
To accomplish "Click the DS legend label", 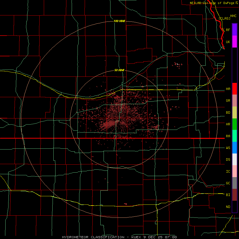I will pyautogui.click(x=228, y=160).
